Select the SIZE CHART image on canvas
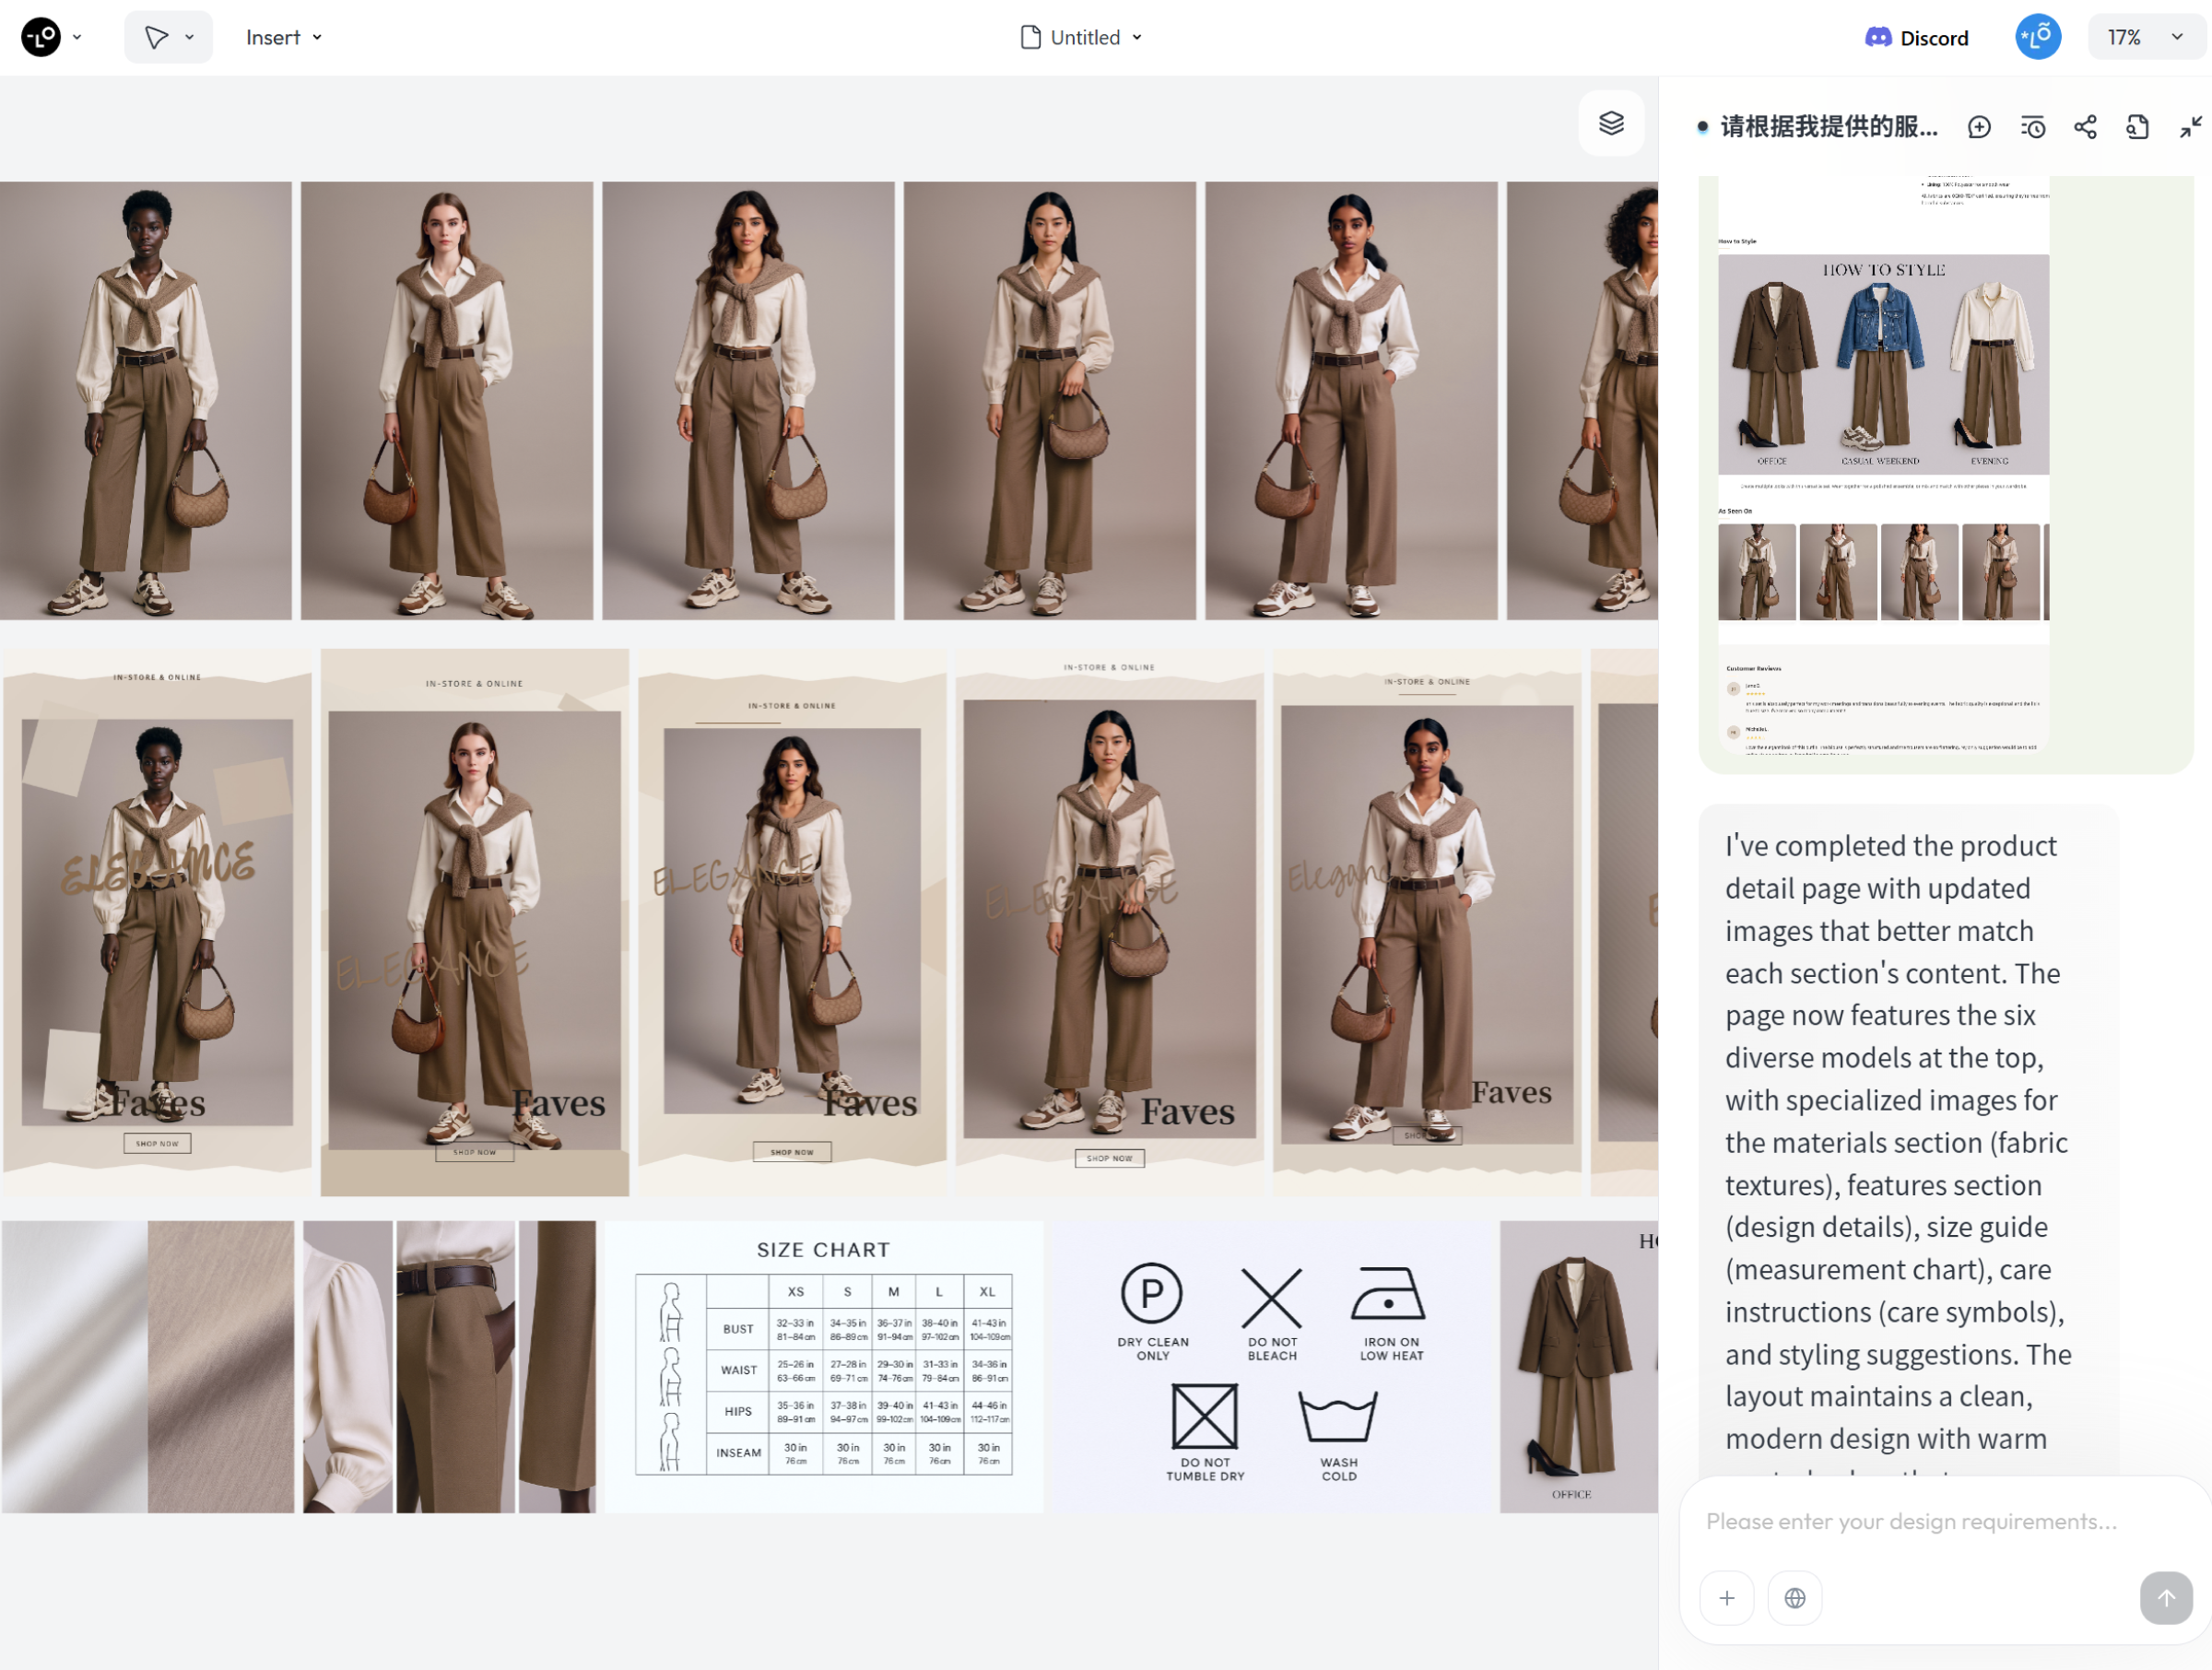 point(823,1366)
